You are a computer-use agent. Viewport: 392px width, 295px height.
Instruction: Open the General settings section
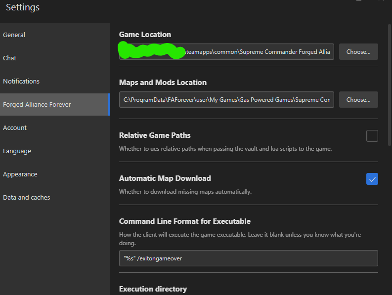click(x=55, y=35)
